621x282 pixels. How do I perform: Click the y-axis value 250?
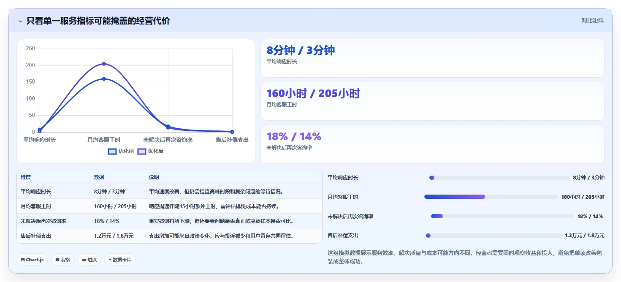coord(30,49)
